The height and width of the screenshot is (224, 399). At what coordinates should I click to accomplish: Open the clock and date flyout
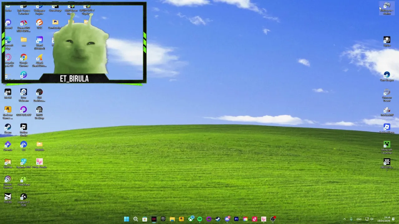coord(384,219)
